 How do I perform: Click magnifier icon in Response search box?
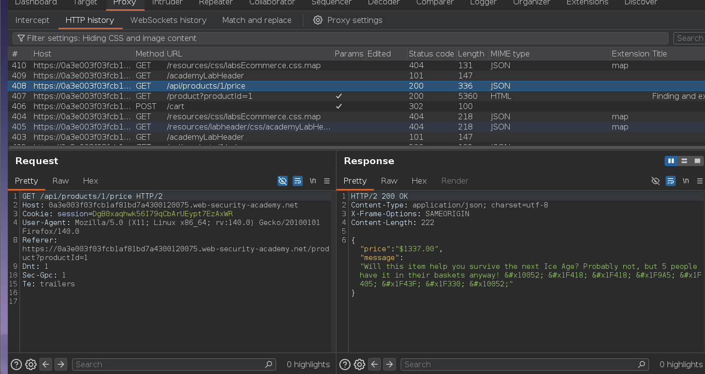click(641, 364)
